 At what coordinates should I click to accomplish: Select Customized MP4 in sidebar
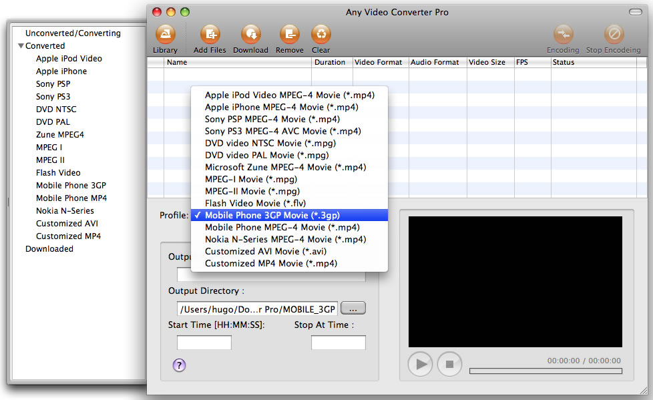click(x=68, y=236)
